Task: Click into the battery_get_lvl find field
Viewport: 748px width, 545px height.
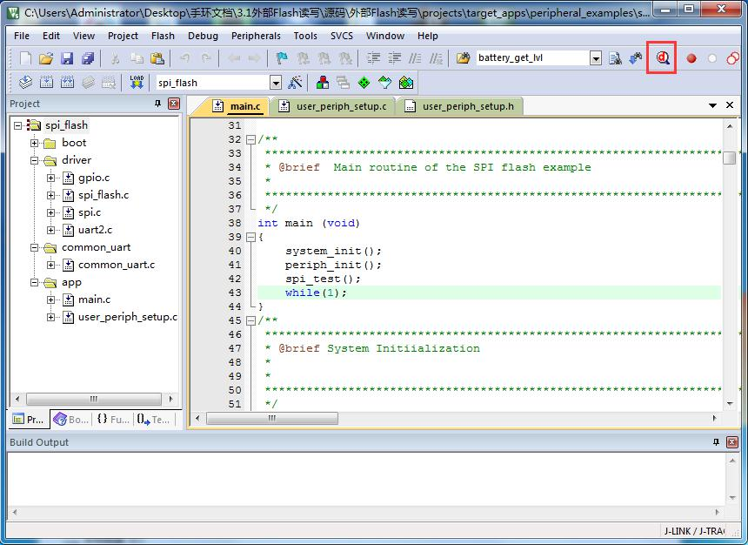Action: (533, 58)
